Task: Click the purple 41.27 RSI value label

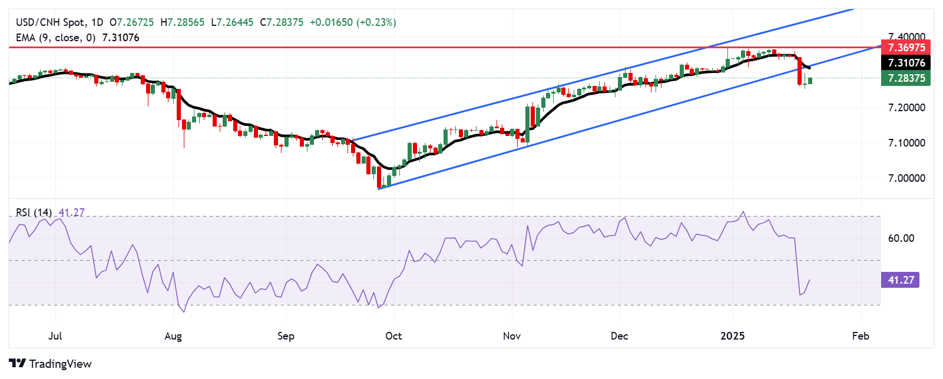Action: click(901, 280)
